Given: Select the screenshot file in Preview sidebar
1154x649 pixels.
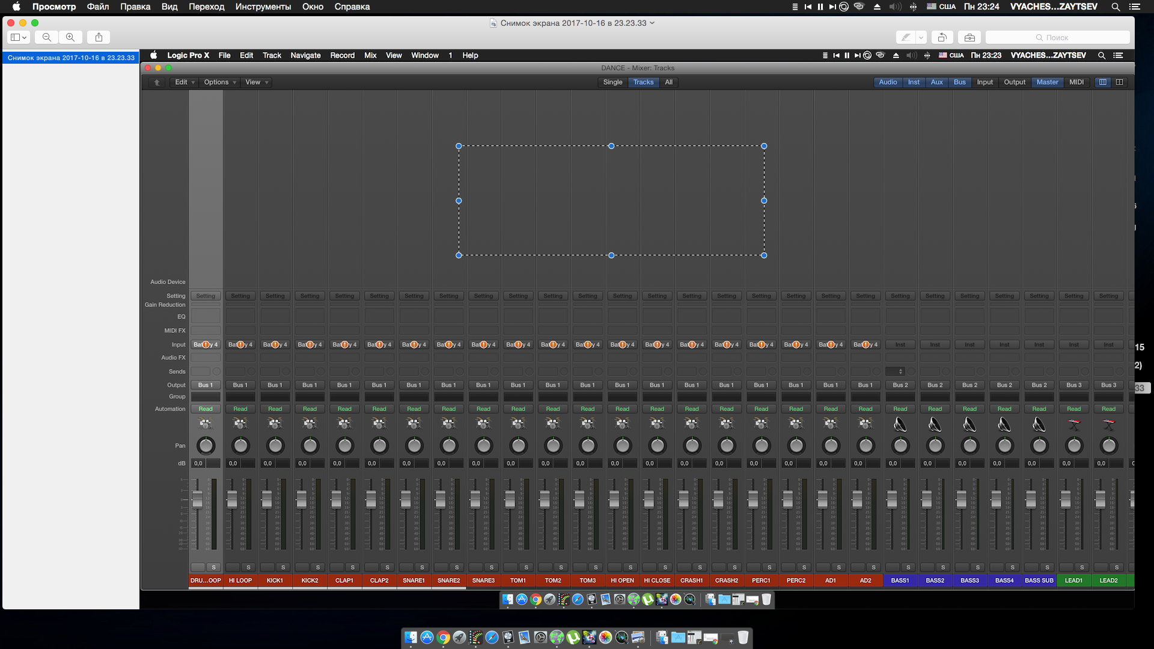Looking at the screenshot, I should pos(71,58).
